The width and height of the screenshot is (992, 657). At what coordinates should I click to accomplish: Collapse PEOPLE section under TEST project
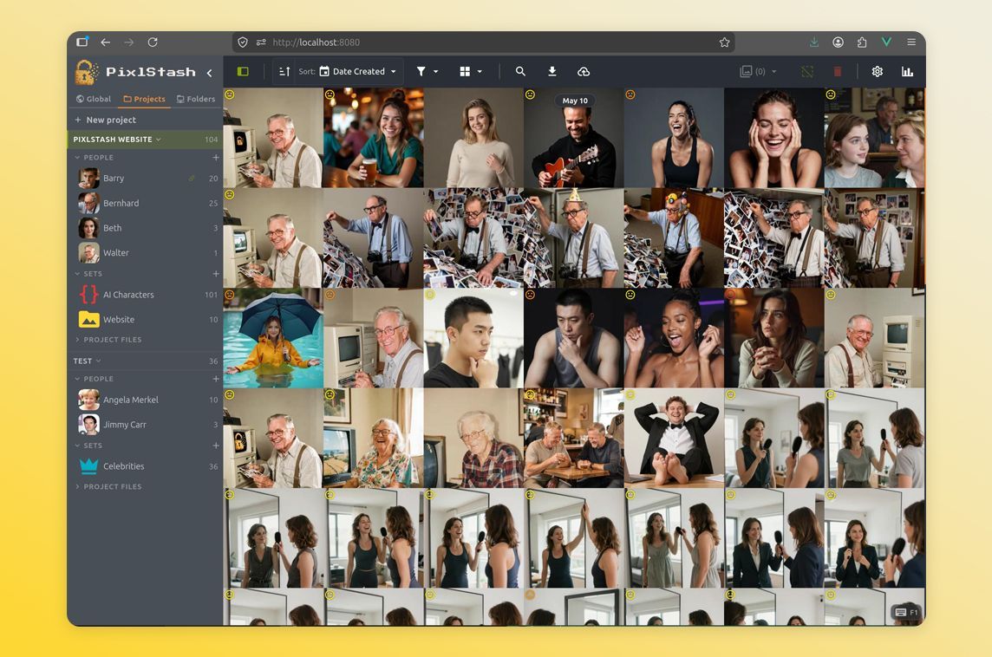click(94, 379)
